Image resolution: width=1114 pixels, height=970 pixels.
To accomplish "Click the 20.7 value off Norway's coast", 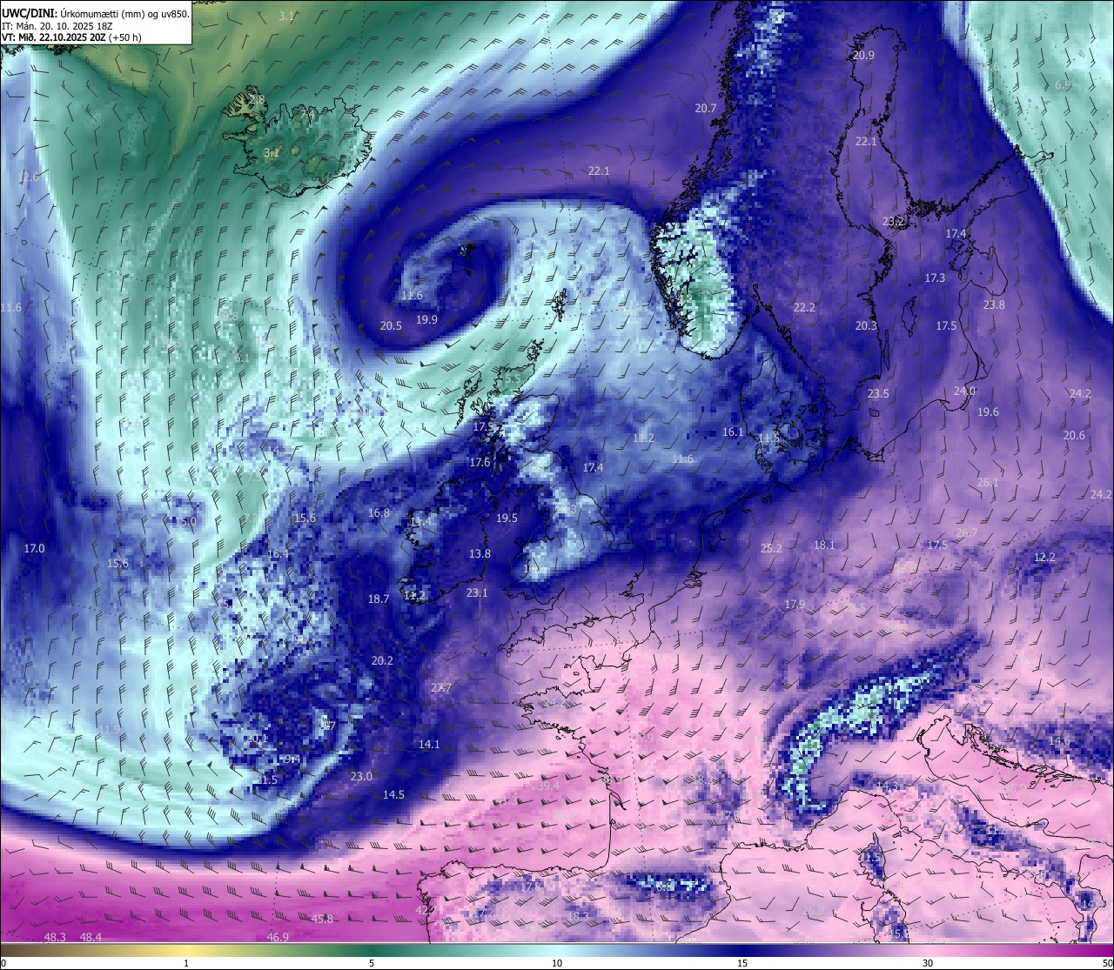I will pos(705,109).
